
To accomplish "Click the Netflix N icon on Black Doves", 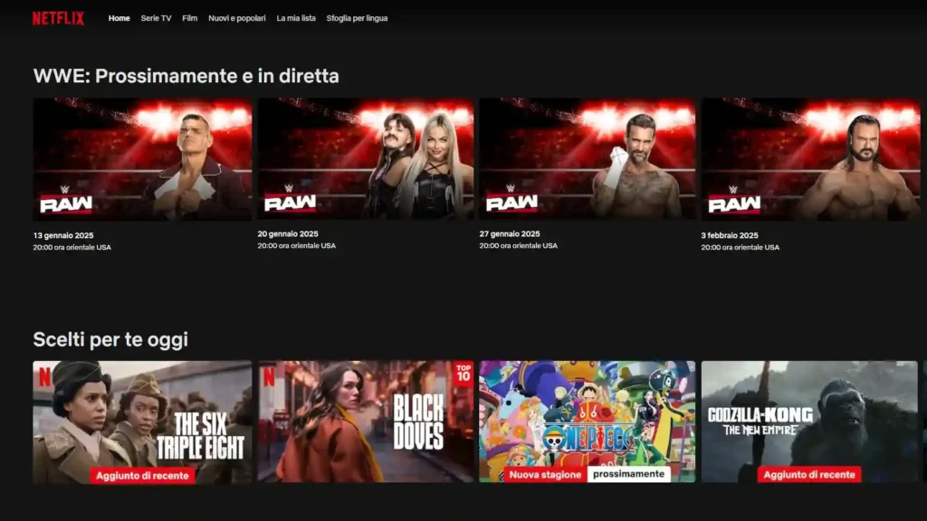I will [x=269, y=377].
